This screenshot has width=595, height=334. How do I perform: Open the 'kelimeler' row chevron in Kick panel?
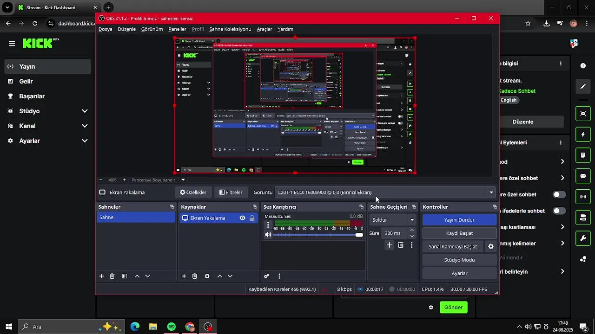[562, 244]
